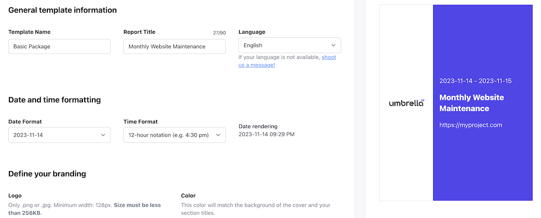Click the umbrella logo in the preview
The height and width of the screenshot is (218, 541).
406,103
